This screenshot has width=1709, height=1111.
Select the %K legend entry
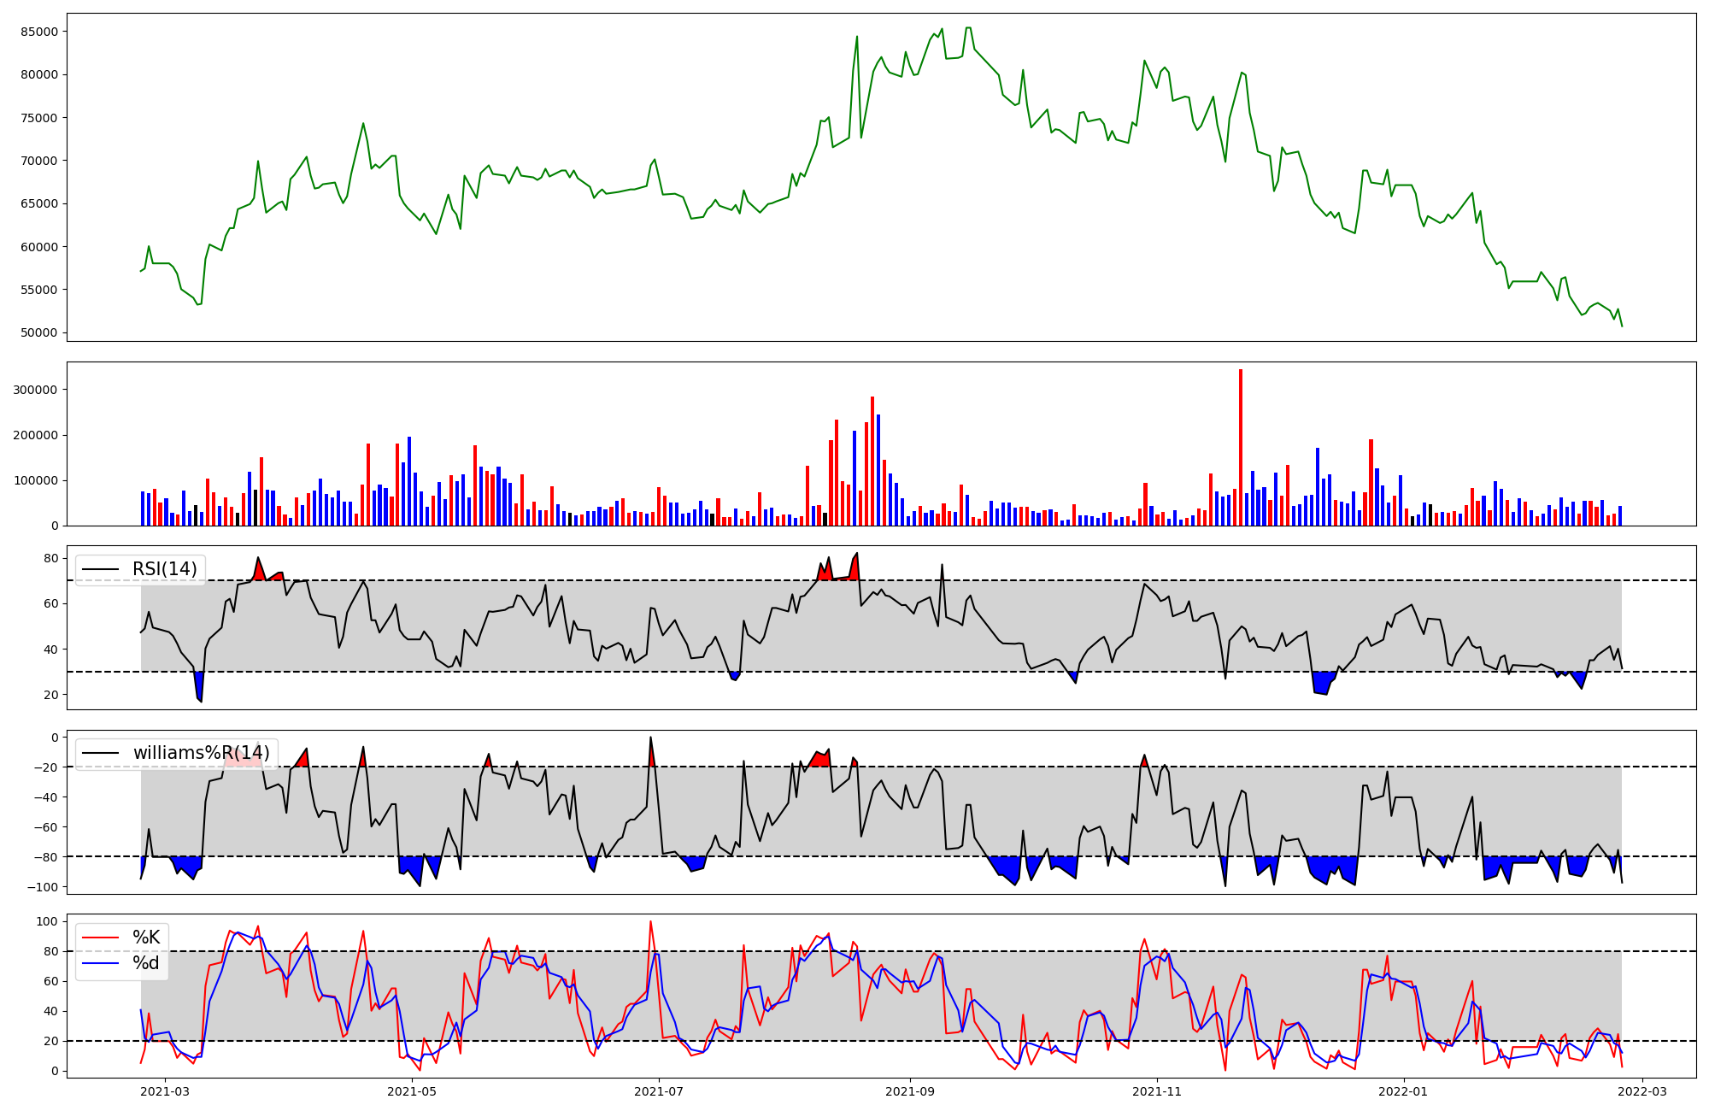coord(145,938)
